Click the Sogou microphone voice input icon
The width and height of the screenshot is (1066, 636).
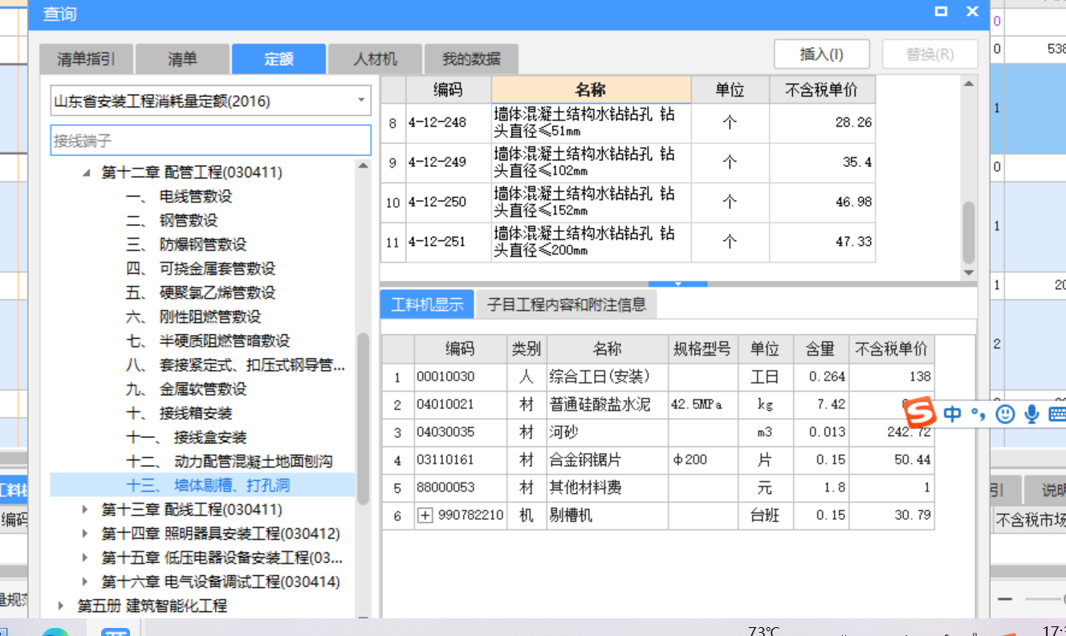[1031, 414]
